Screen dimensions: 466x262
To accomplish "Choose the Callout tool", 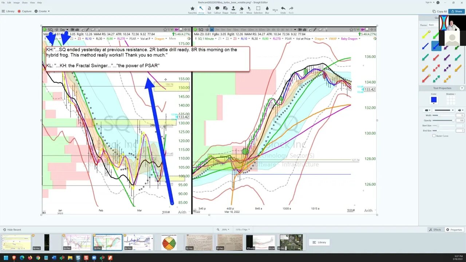I will [217, 10].
